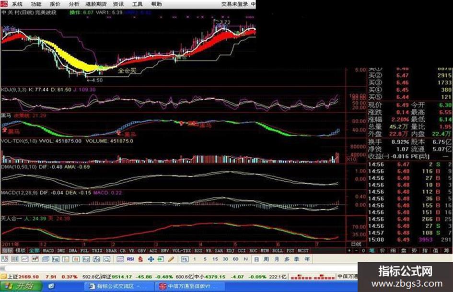This screenshot has height=292, width=453.
Task: Select the 季 quarterly period button
Action: [297, 259]
